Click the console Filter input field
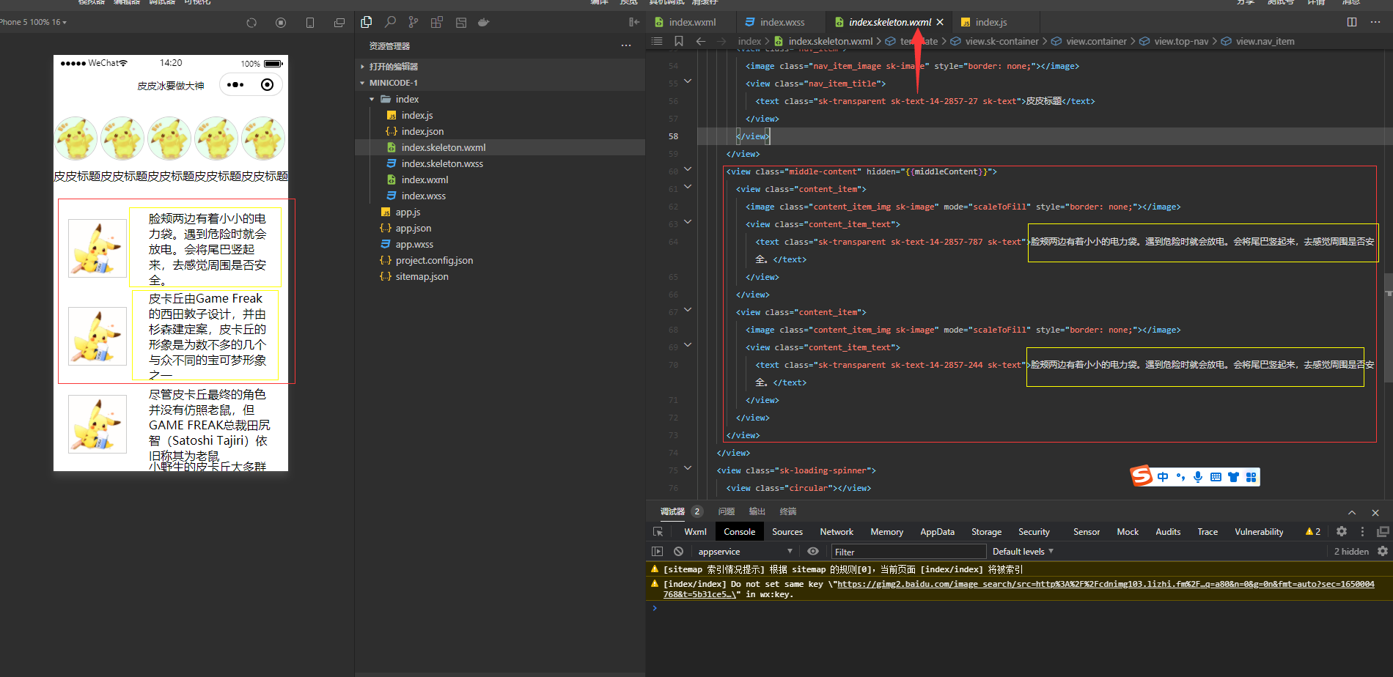The width and height of the screenshot is (1393, 677). pyautogui.click(x=908, y=552)
